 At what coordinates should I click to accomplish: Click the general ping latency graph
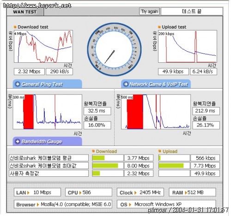click(48, 112)
